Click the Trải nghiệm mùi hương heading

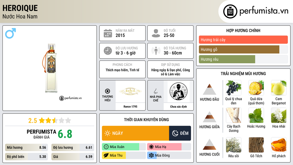243,74
